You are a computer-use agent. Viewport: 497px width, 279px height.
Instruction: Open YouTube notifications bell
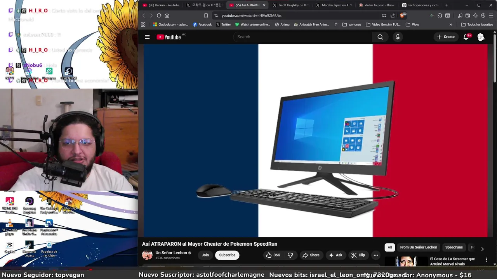click(x=466, y=37)
